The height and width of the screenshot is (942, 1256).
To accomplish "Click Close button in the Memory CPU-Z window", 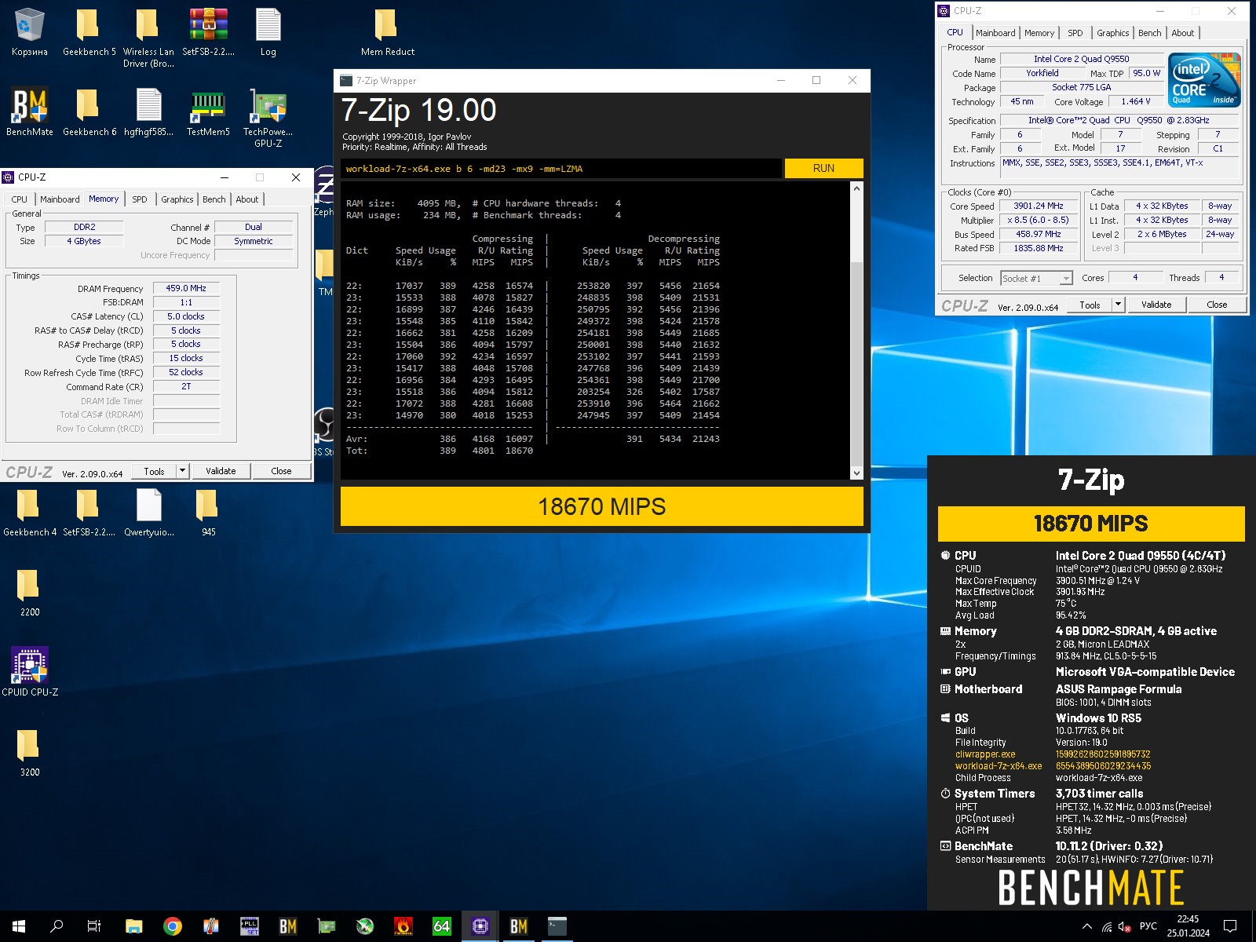I will click(x=281, y=471).
